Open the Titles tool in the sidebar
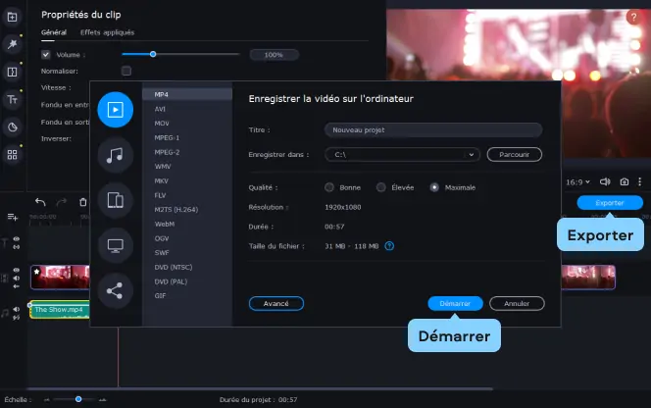651x408 pixels. coord(13,100)
